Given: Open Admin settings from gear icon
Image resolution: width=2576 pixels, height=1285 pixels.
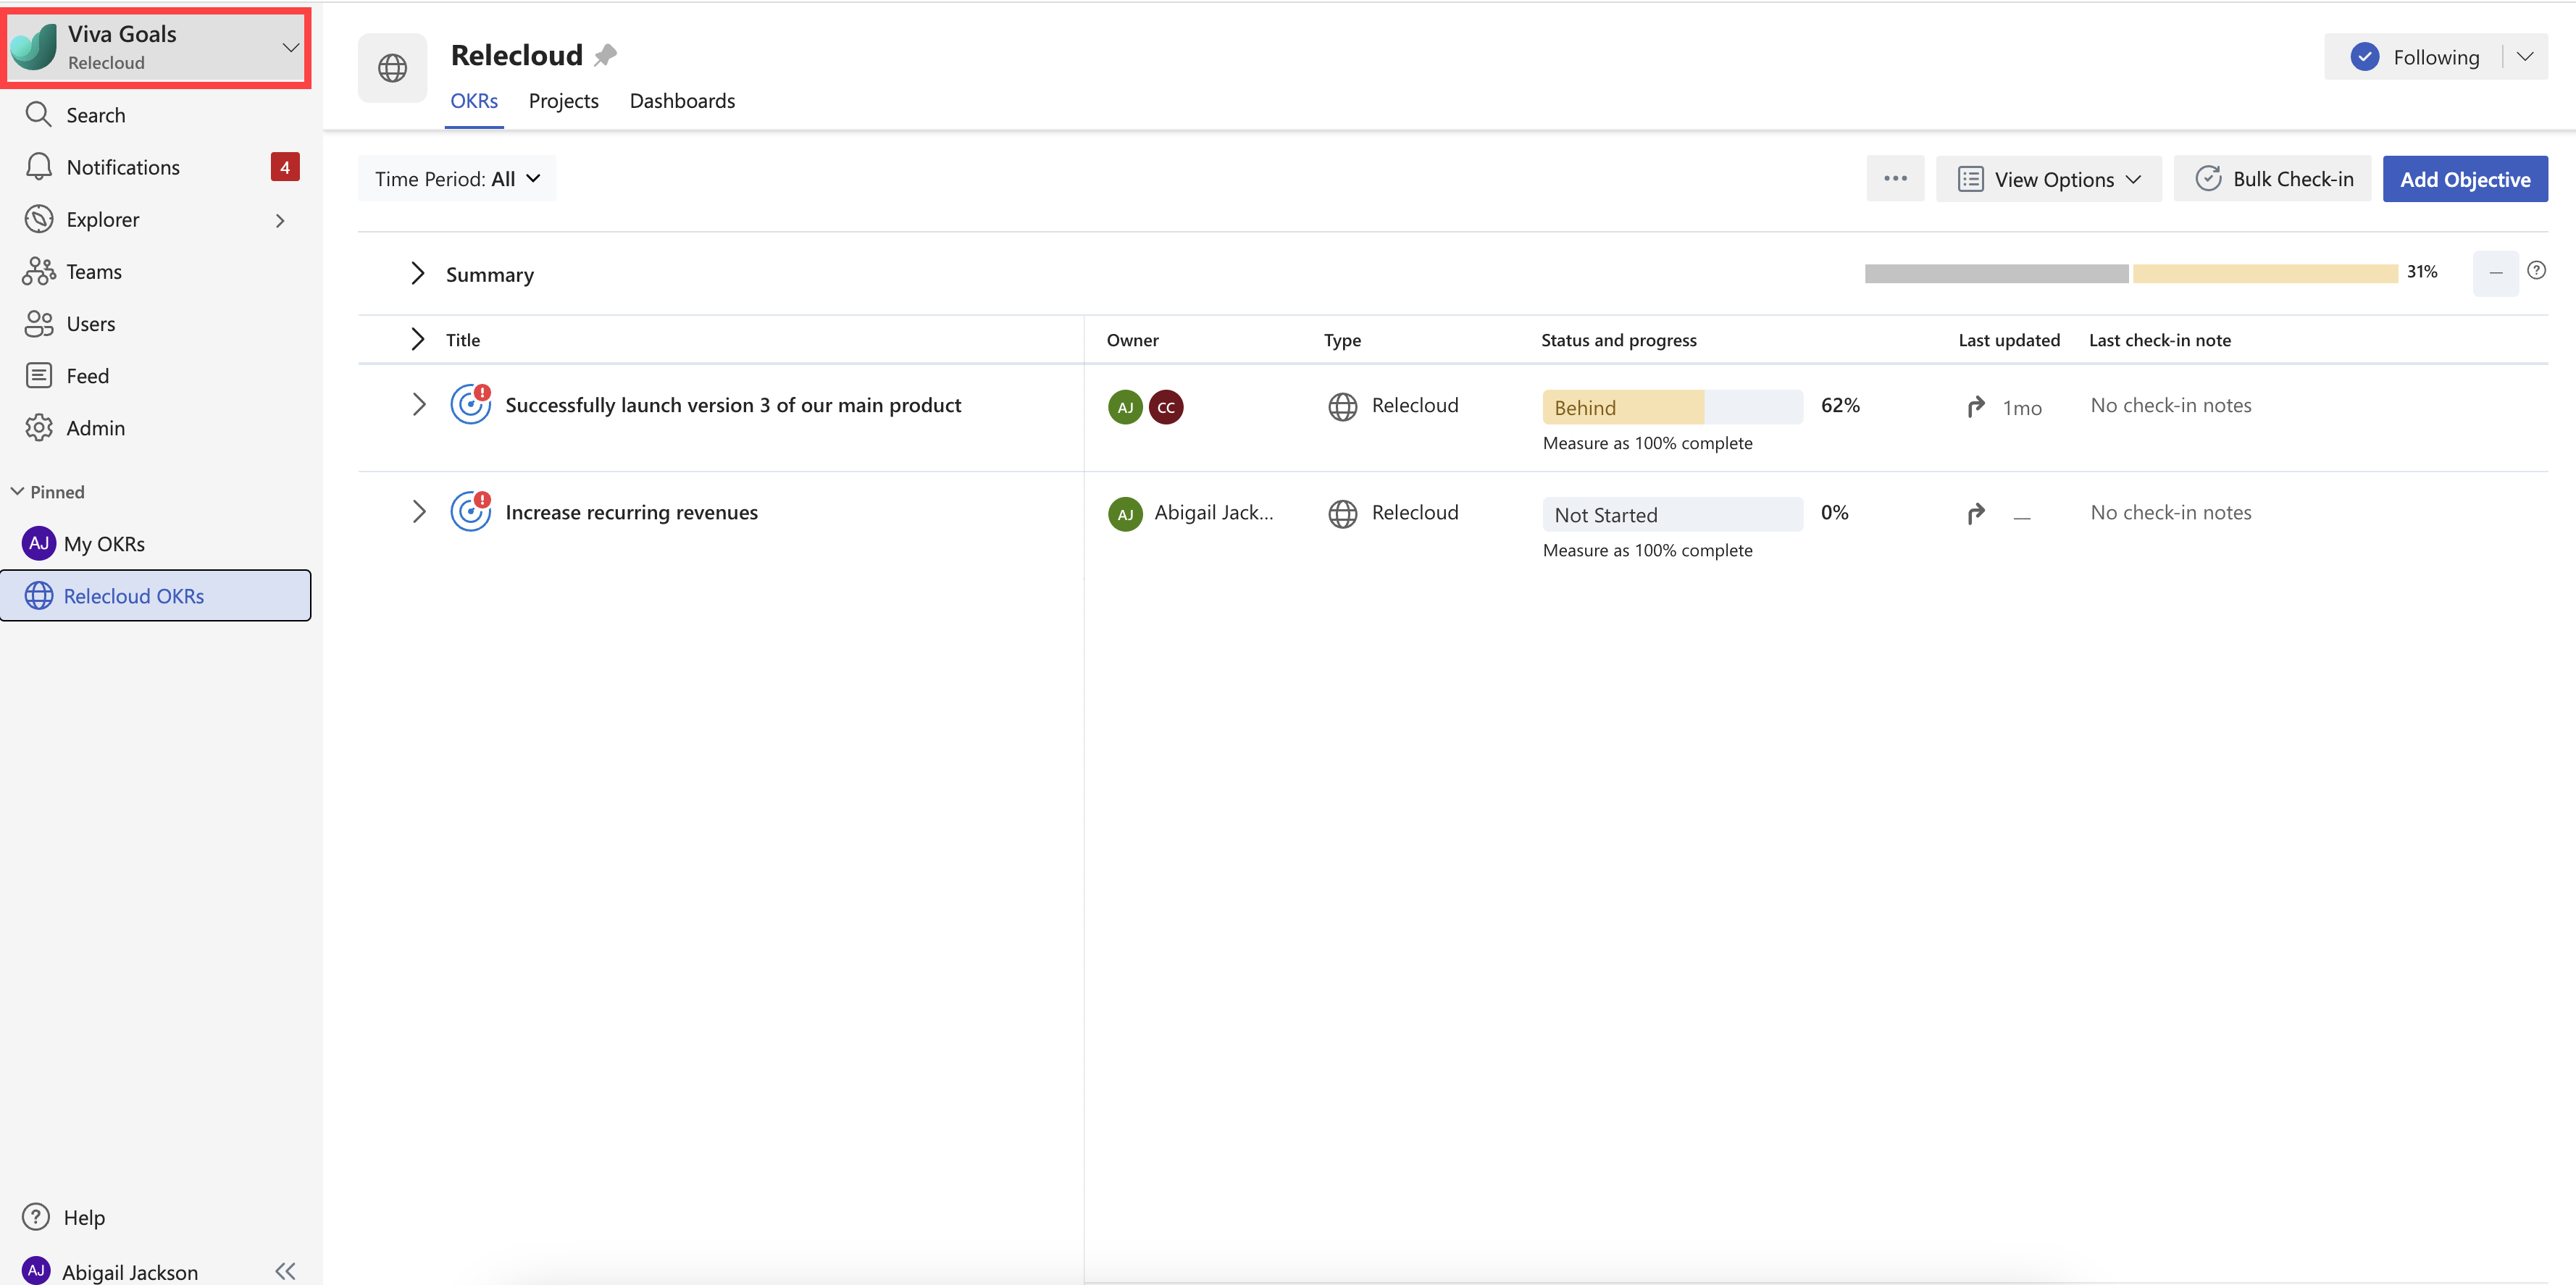Looking at the screenshot, I should tap(39, 427).
